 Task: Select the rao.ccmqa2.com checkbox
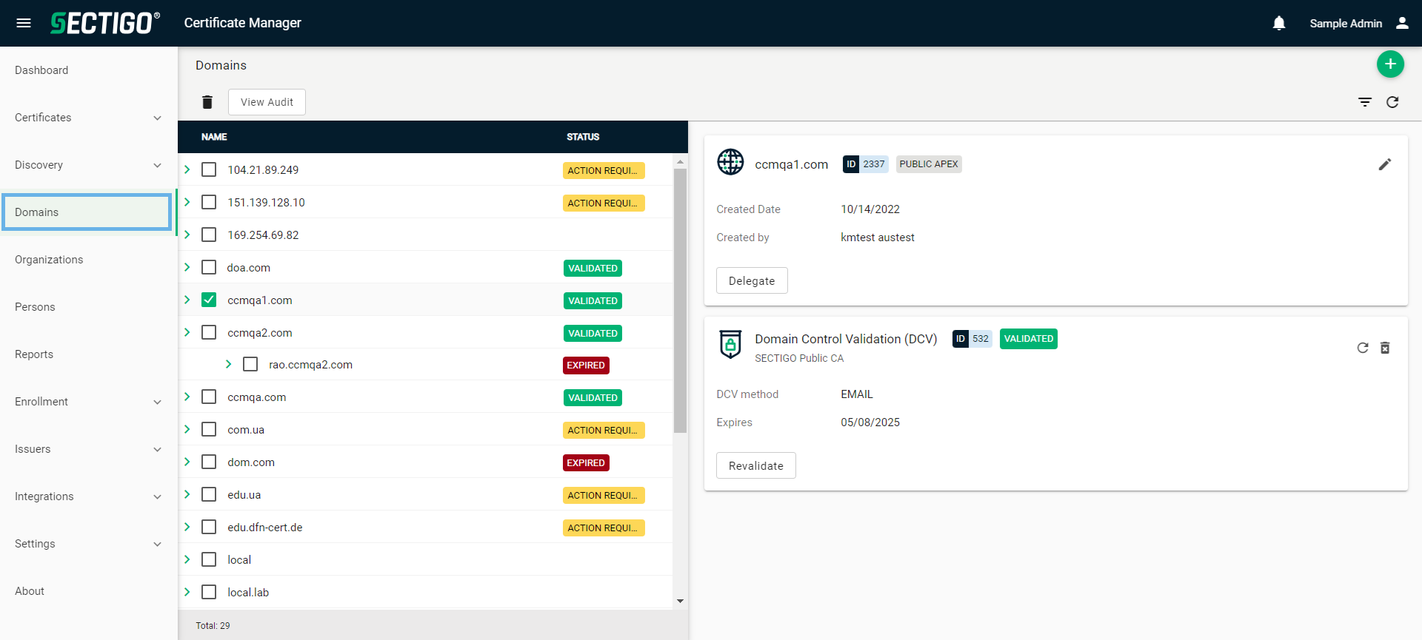click(250, 365)
